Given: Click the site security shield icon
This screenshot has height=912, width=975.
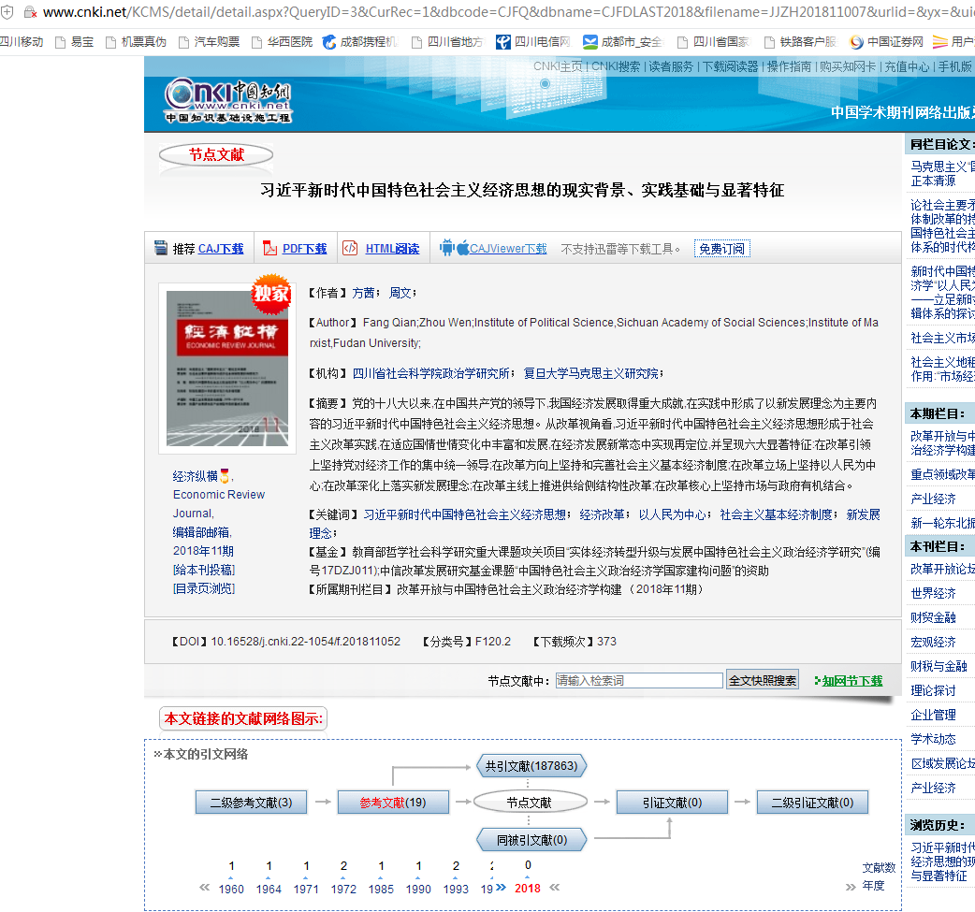Looking at the screenshot, I should click(x=7, y=12).
